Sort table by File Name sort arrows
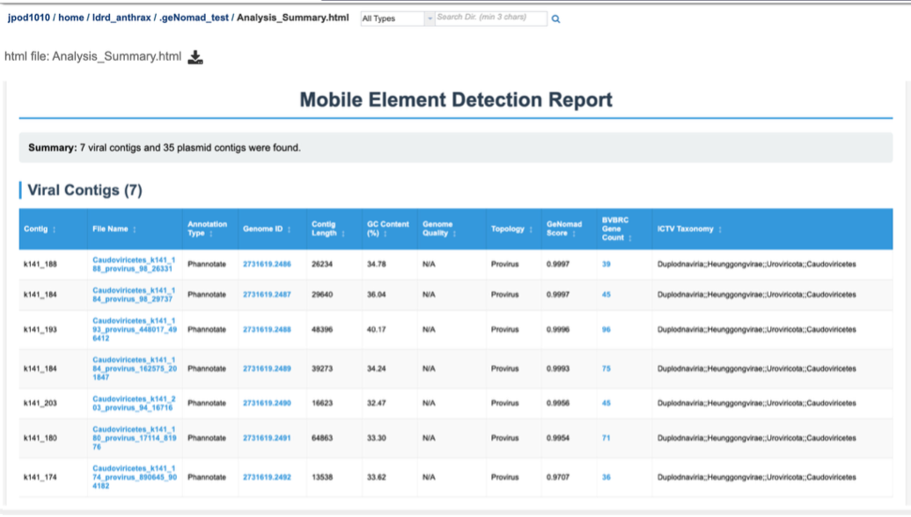911x517 pixels. [x=135, y=229]
